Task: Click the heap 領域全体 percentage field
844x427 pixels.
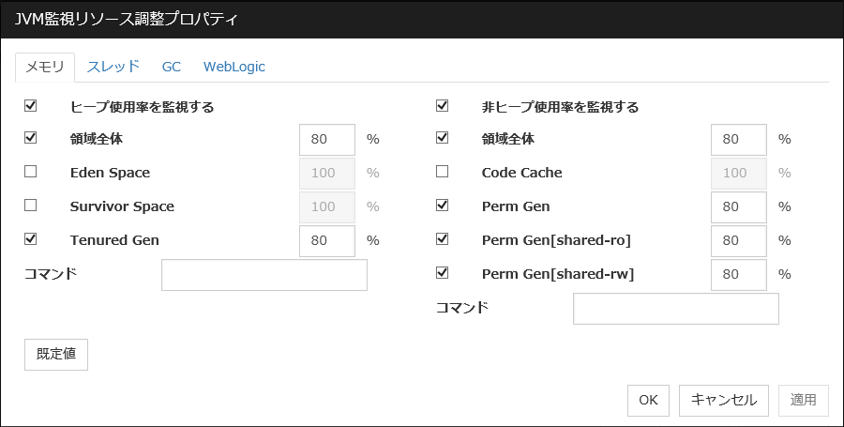Action: [326, 139]
